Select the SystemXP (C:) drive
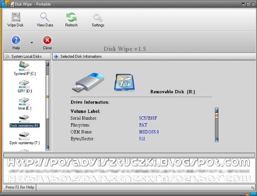Viewport: 257px width, 196px height. (24, 68)
